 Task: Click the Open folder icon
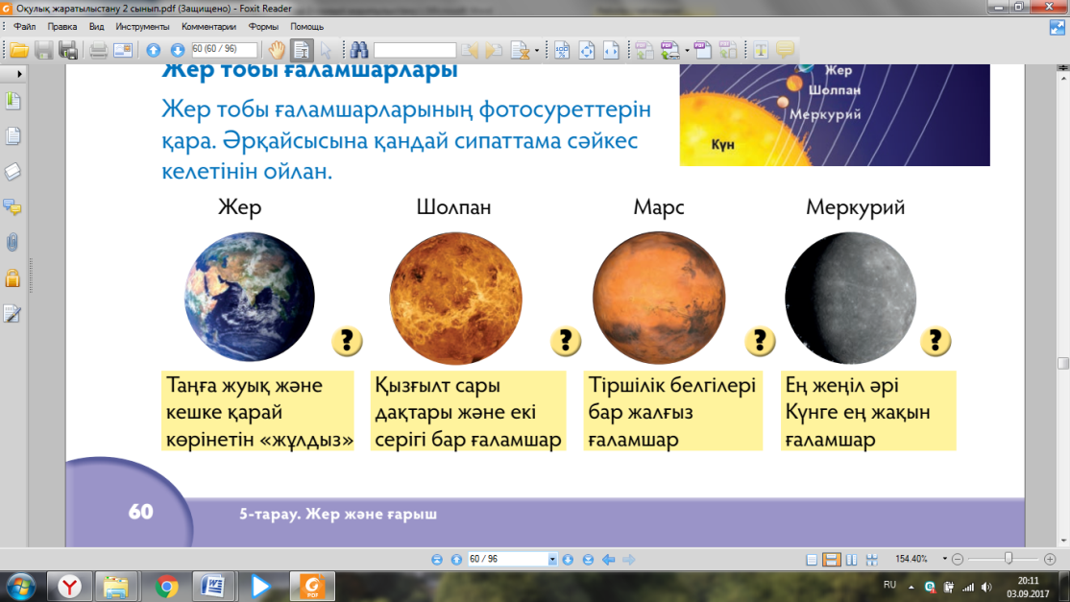19,50
